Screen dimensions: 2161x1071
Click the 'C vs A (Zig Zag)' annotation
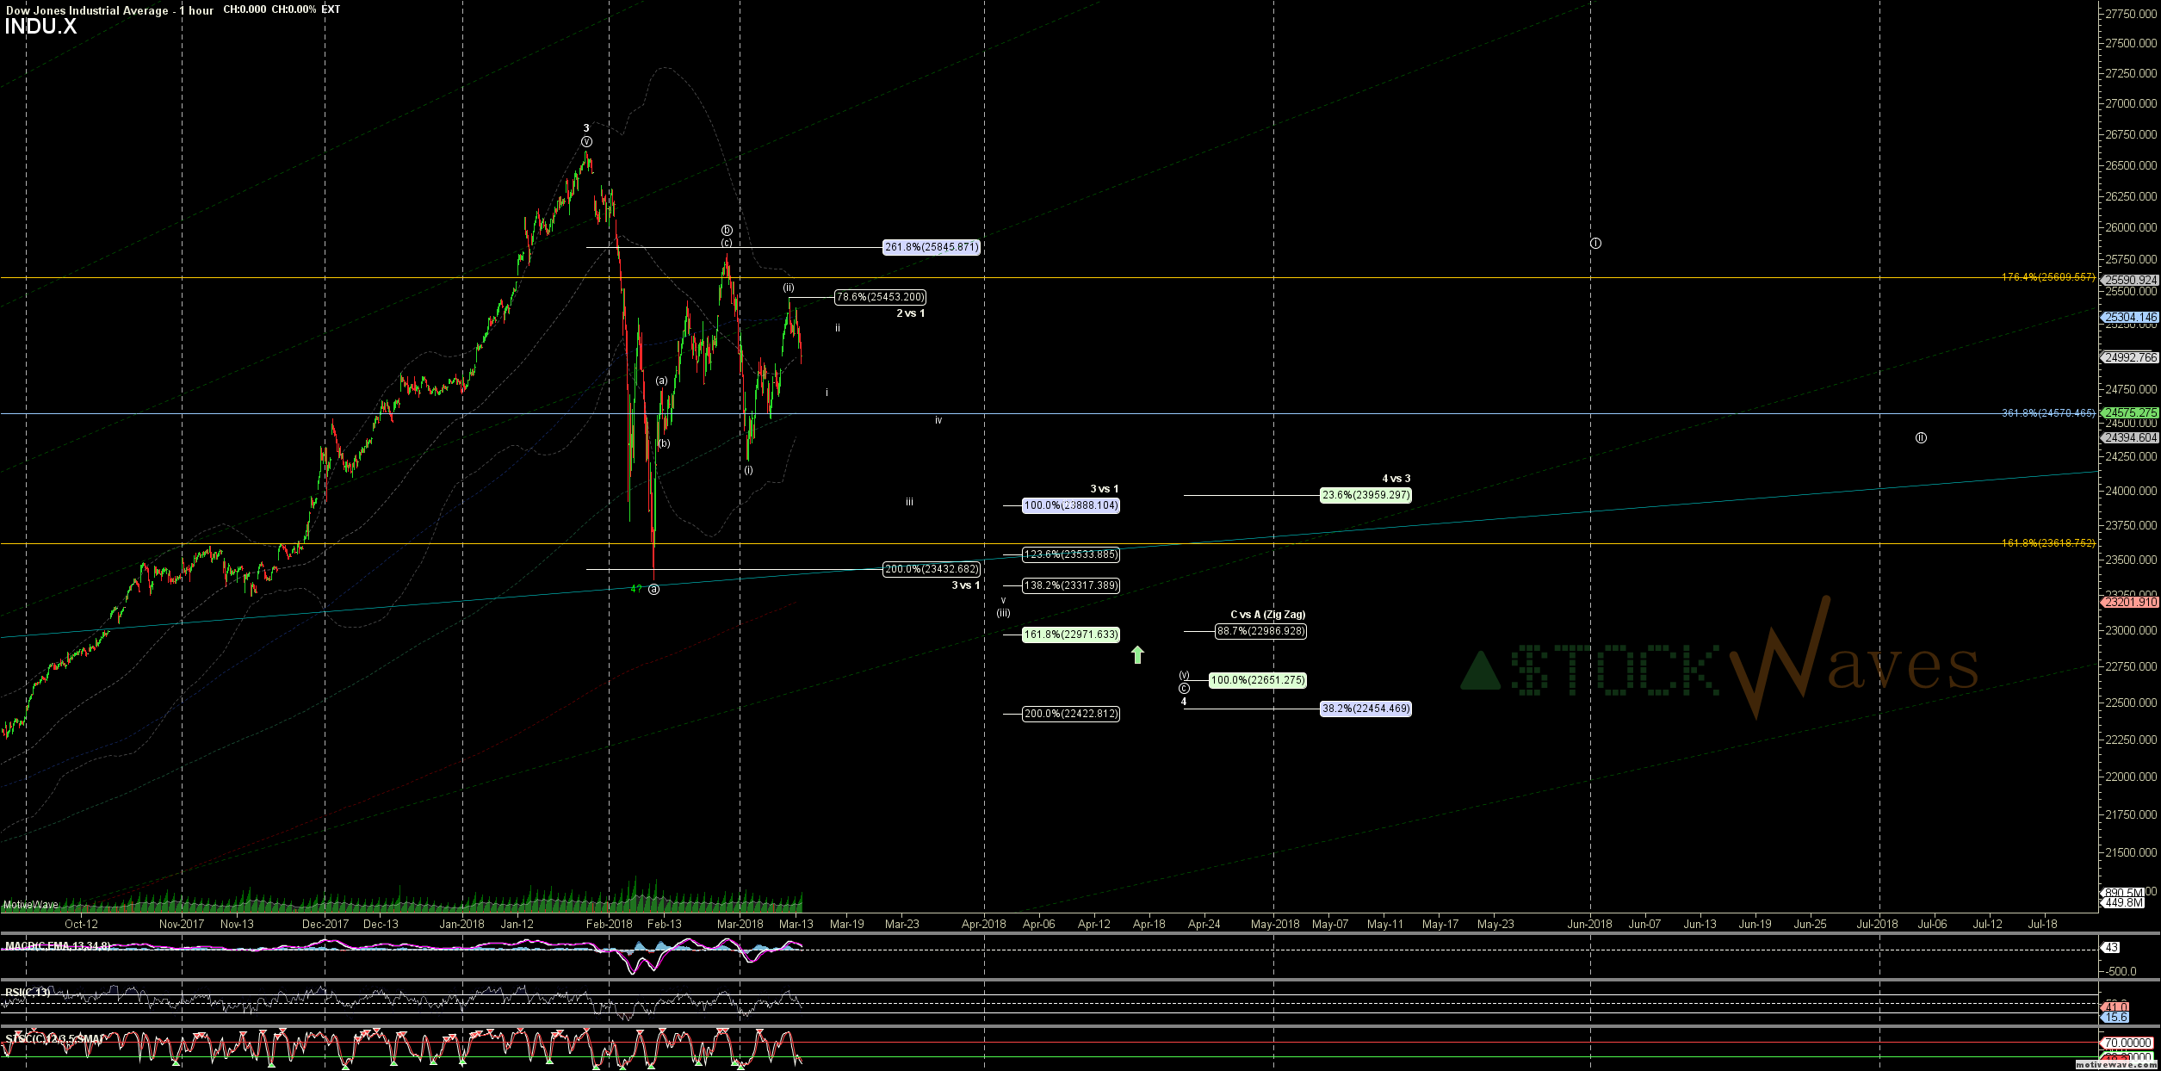(1267, 615)
